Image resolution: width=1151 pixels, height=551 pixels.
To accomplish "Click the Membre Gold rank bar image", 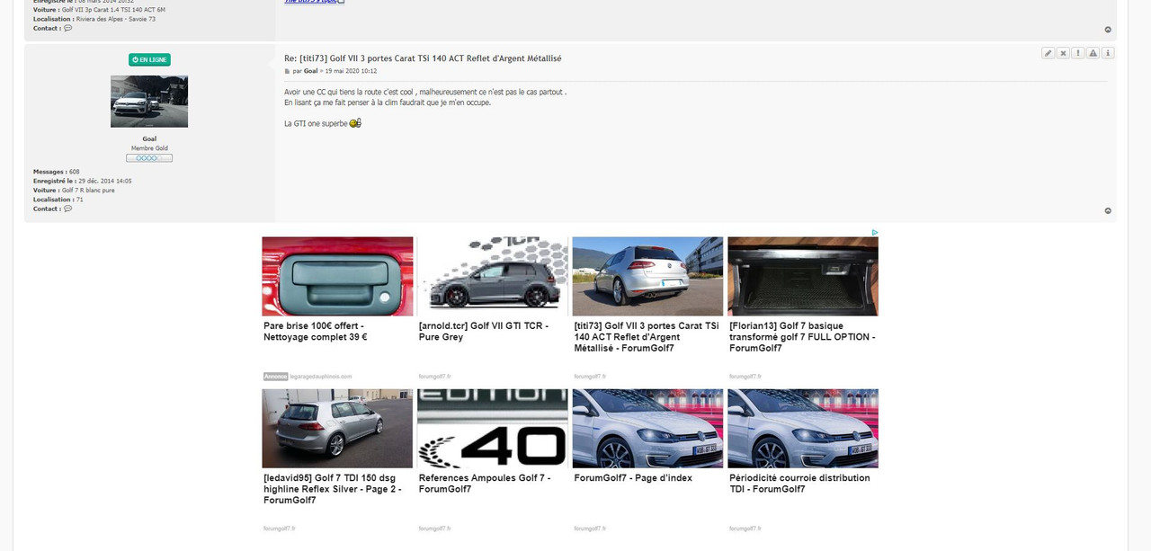I will click(149, 157).
